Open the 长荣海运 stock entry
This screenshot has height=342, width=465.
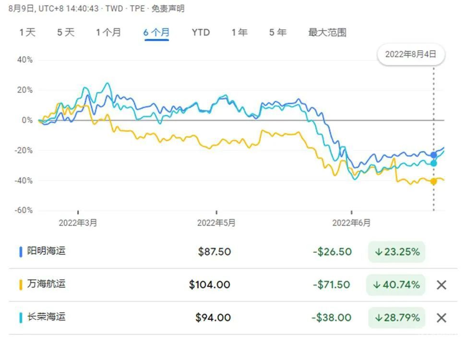point(46,317)
